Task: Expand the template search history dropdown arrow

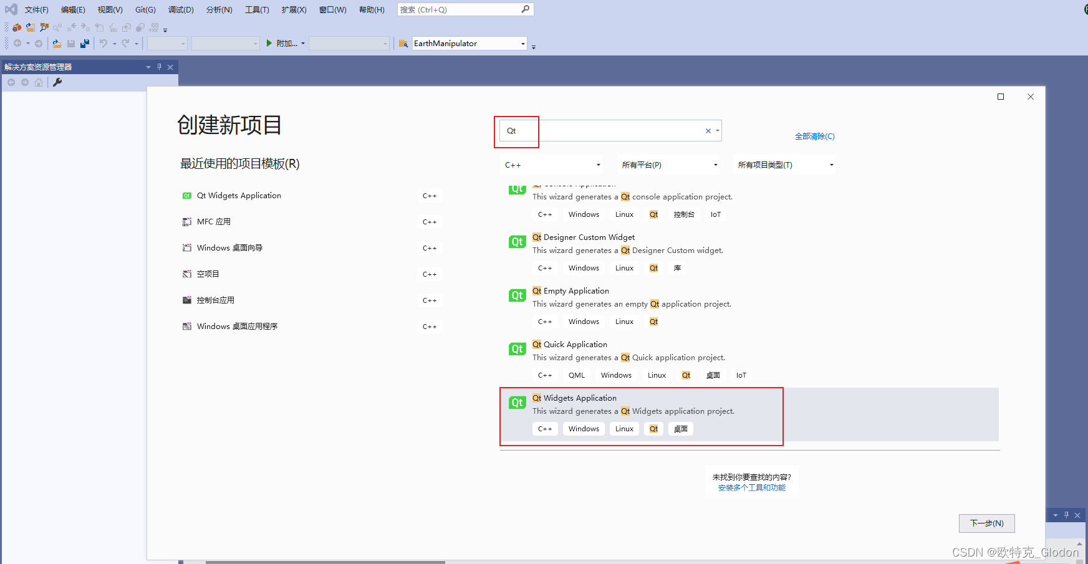Action: coord(718,131)
